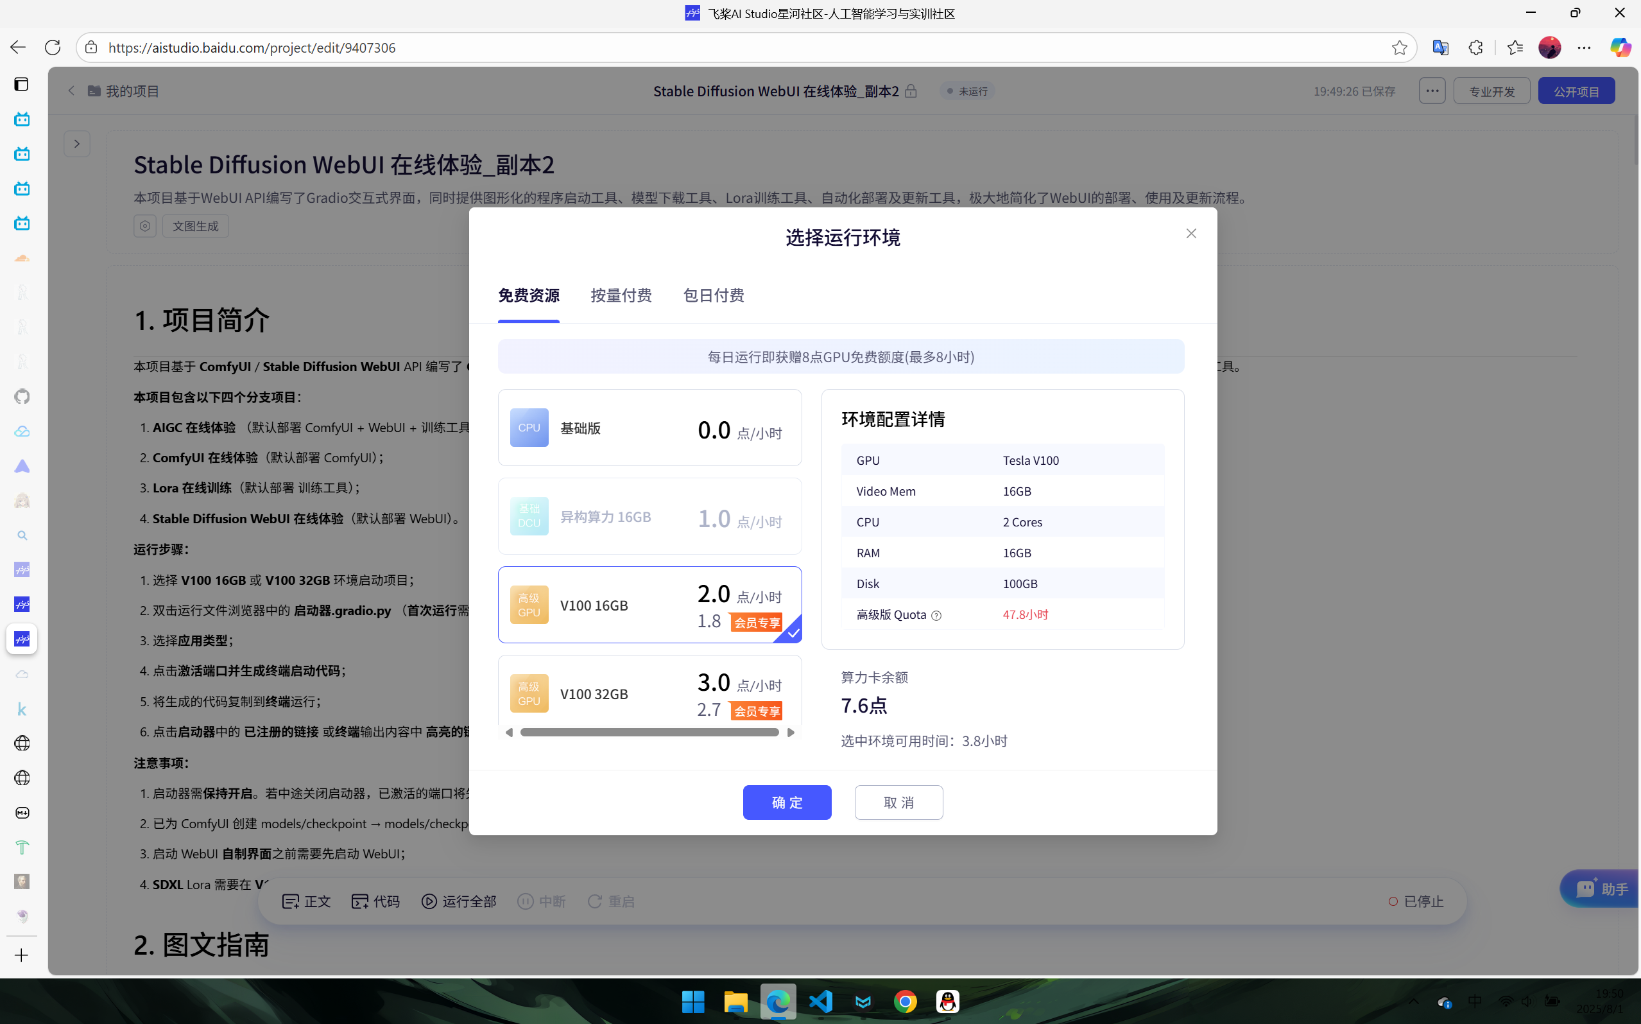
Task: Click right arrow of environment list scrollbar
Action: click(x=790, y=732)
